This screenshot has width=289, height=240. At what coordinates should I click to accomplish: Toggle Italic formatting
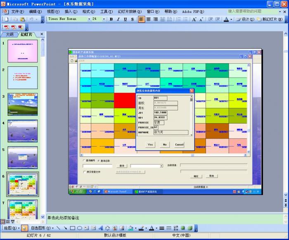(x=118, y=19)
